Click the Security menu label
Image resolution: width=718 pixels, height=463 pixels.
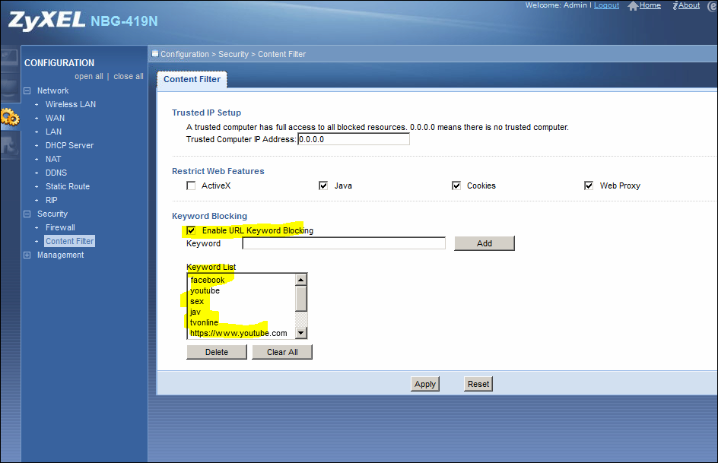click(x=52, y=214)
